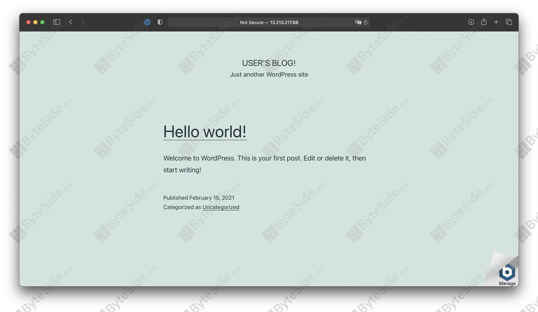Open the Uncategorized category link
The width and height of the screenshot is (538, 312).
click(221, 207)
